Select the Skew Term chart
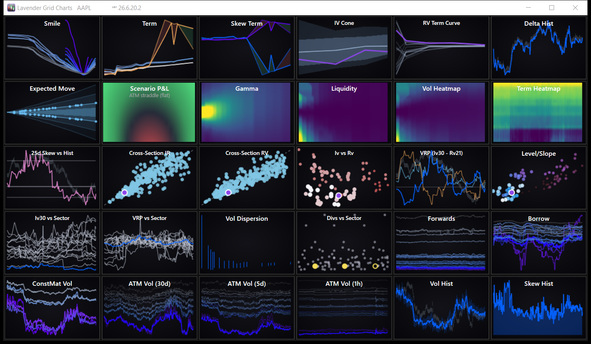Image resolution: width=591 pixels, height=344 pixels. [x=247, y=48]
